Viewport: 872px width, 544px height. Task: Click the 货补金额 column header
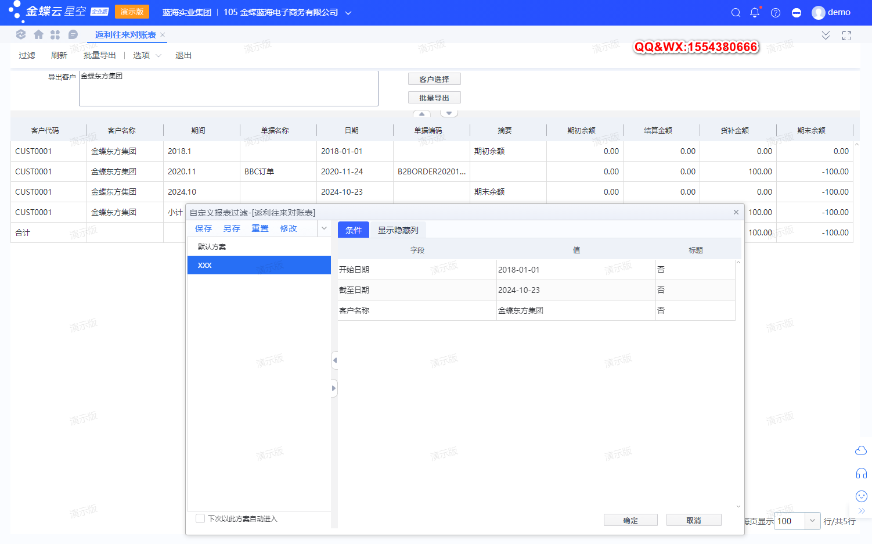pos(734,130)
